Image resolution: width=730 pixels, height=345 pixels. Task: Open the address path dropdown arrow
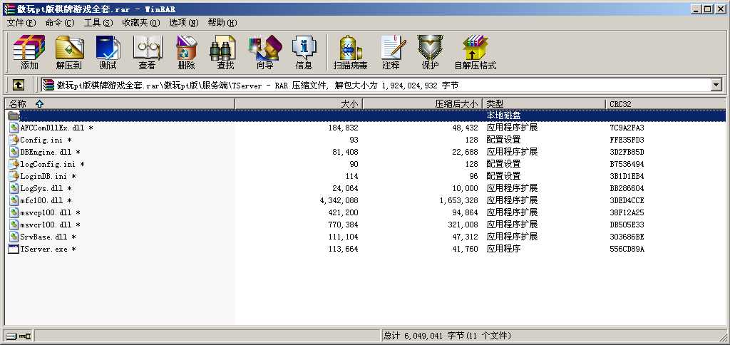[x=716, y=85]
